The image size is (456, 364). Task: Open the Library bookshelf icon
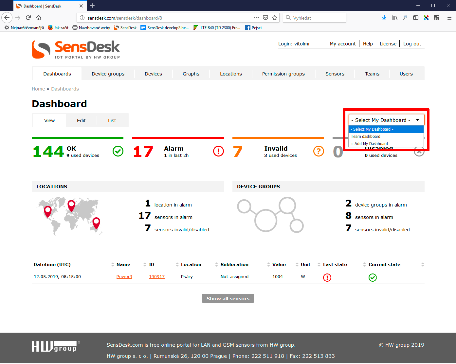(395, 18)
